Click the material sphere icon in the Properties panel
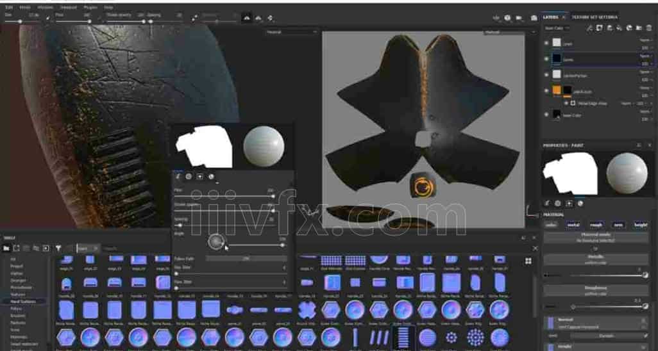Viewport: 658px width, 351px height. 580,204
